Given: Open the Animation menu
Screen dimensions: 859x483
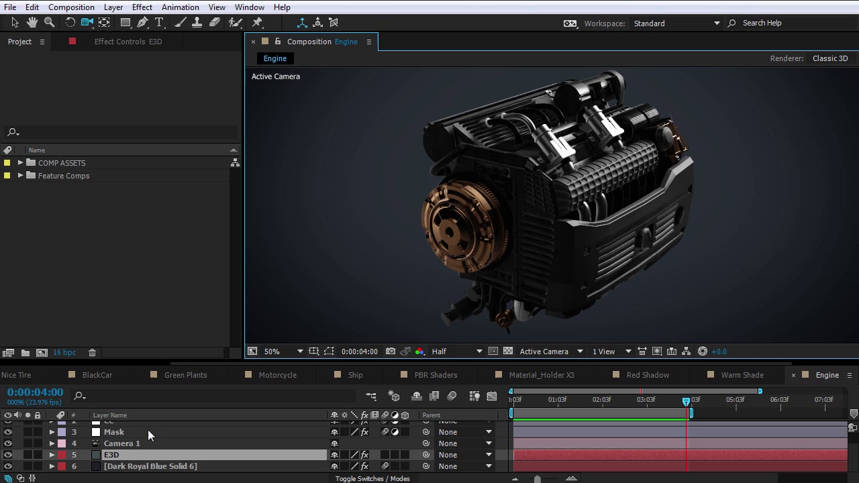Looking at the screenshot, I should pyautogui.click(x=180, y=7).
